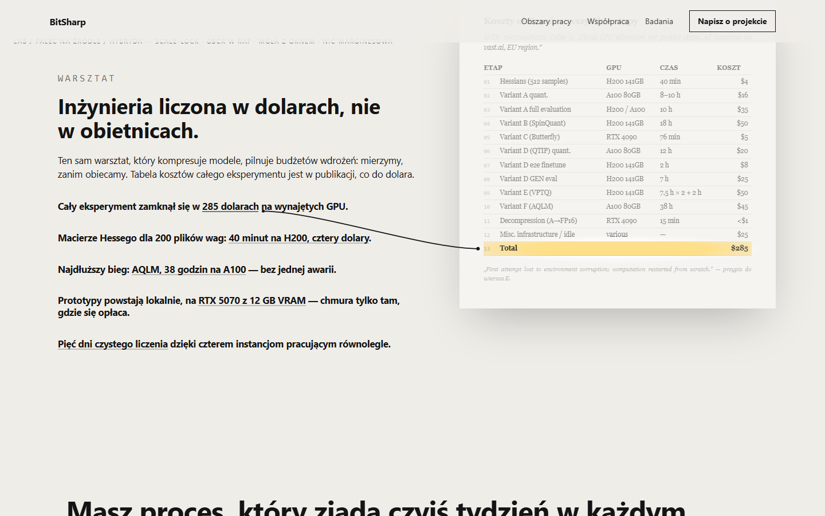825x516 pixels.
Task: Click '$5' cost in Variant C row
Action: click(744, 137)
